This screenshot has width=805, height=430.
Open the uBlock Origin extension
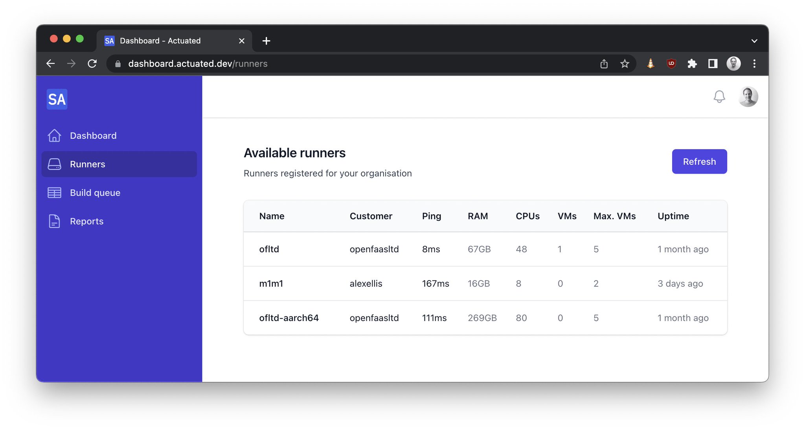point(671,63)
